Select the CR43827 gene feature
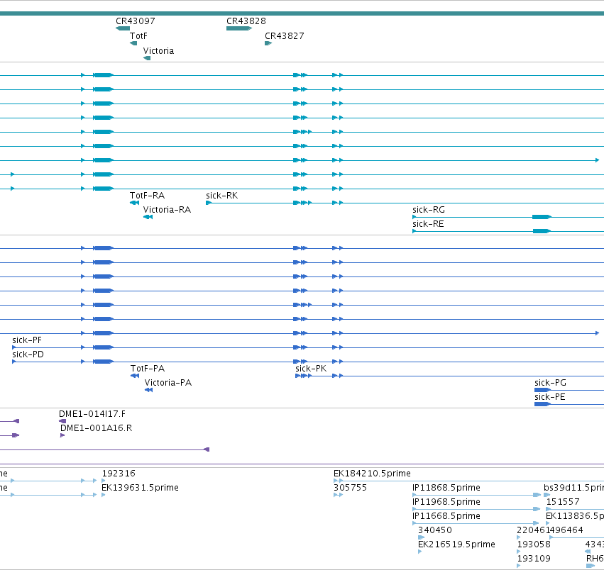The image size is (604, 570). pos(268,43)
